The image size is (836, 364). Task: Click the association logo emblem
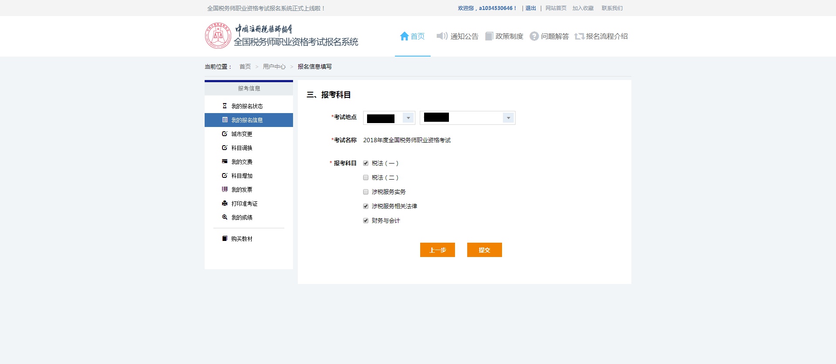click(218, 36)
